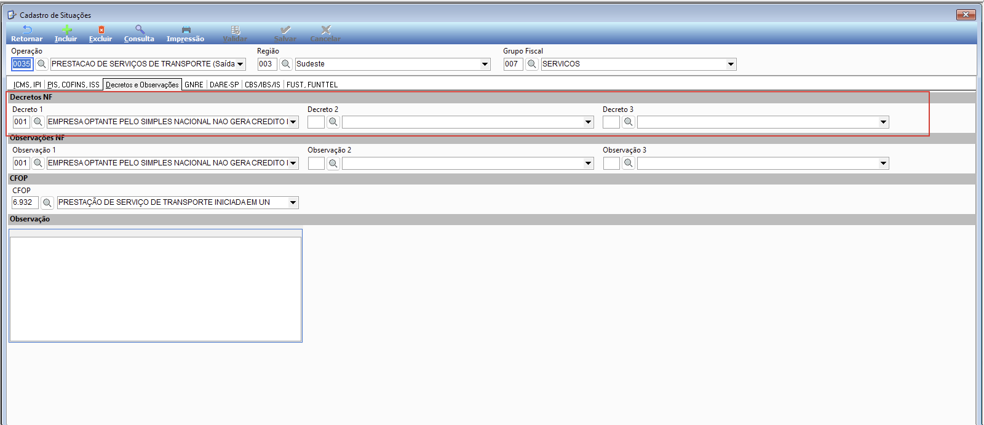Click the Cancelar toolbar icon

[x=325, y=30]
